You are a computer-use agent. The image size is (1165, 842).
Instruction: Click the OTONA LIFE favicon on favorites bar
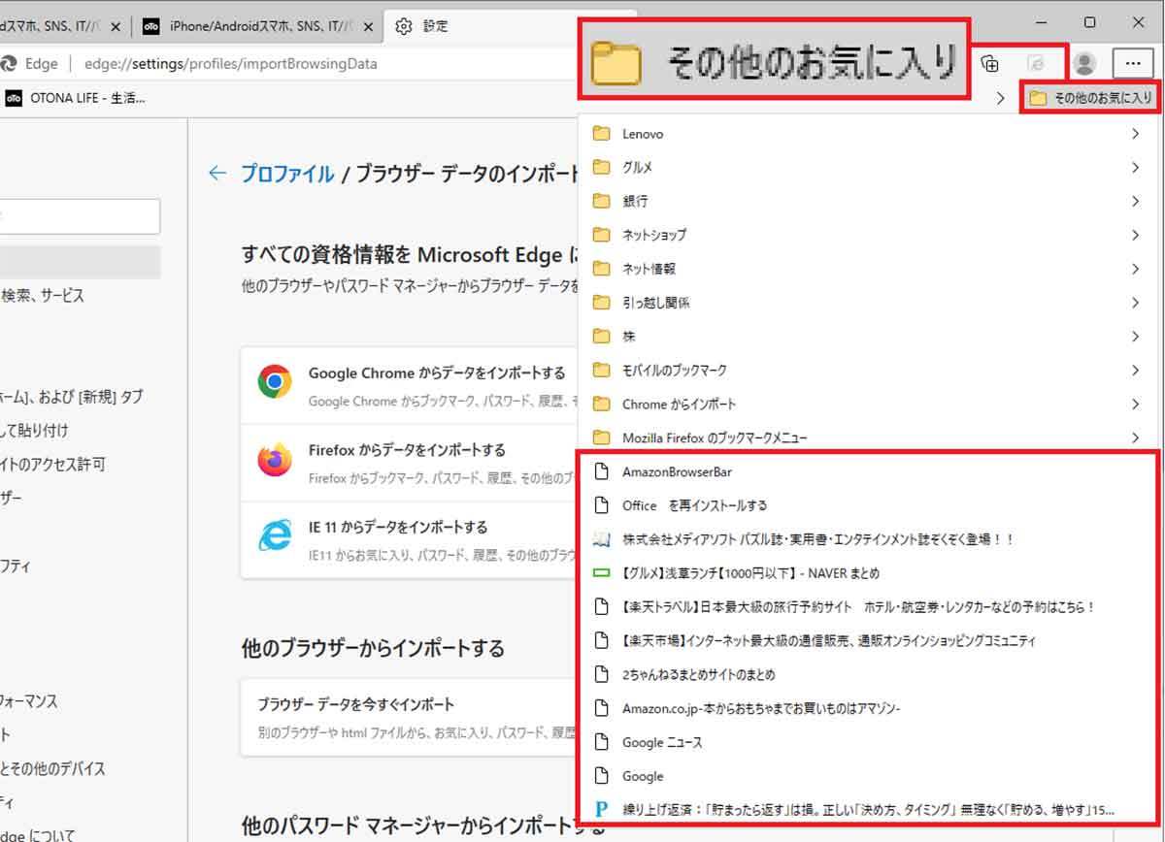pos(14,98)
